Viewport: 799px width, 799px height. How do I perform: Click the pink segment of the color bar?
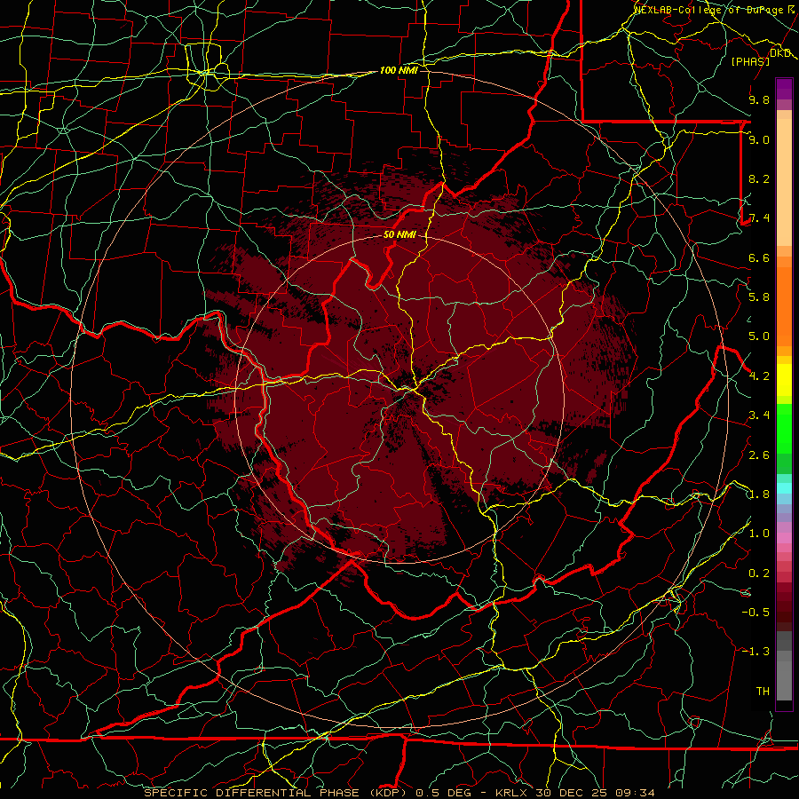pos(784,538)
